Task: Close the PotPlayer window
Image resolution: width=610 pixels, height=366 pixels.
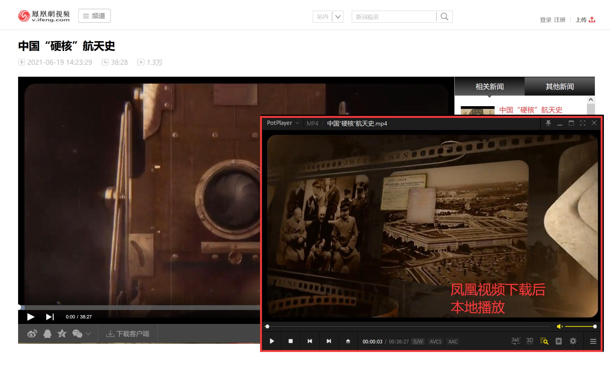Action: click(594, 123)
